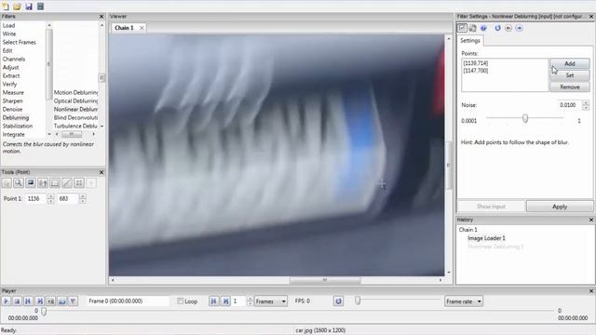The image size is (596, 335).
Task: Toggle the Loop checkbox
Action: (x=180, y=301)
